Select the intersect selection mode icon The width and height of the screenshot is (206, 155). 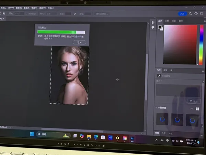pyautogui.click(x=4, y=13)
